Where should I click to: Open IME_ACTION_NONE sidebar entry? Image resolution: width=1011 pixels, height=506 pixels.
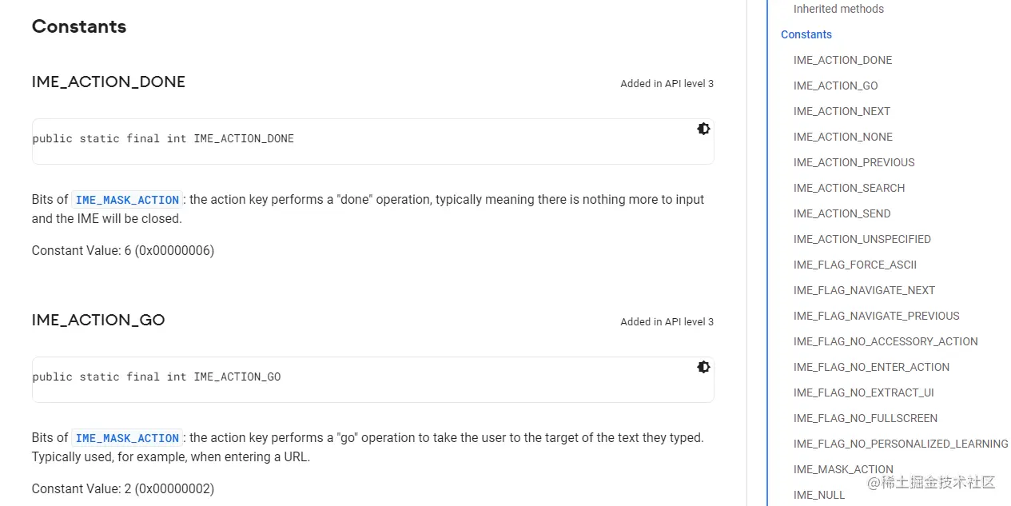tap(842, 137)
